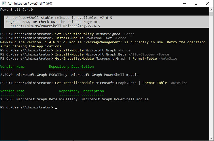Click the PowerShell icon in title bar

tap(4, 3)
